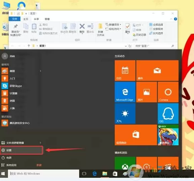194x181 pixels.
Task: Open the Calendar tile
Action: coord(125,71)
